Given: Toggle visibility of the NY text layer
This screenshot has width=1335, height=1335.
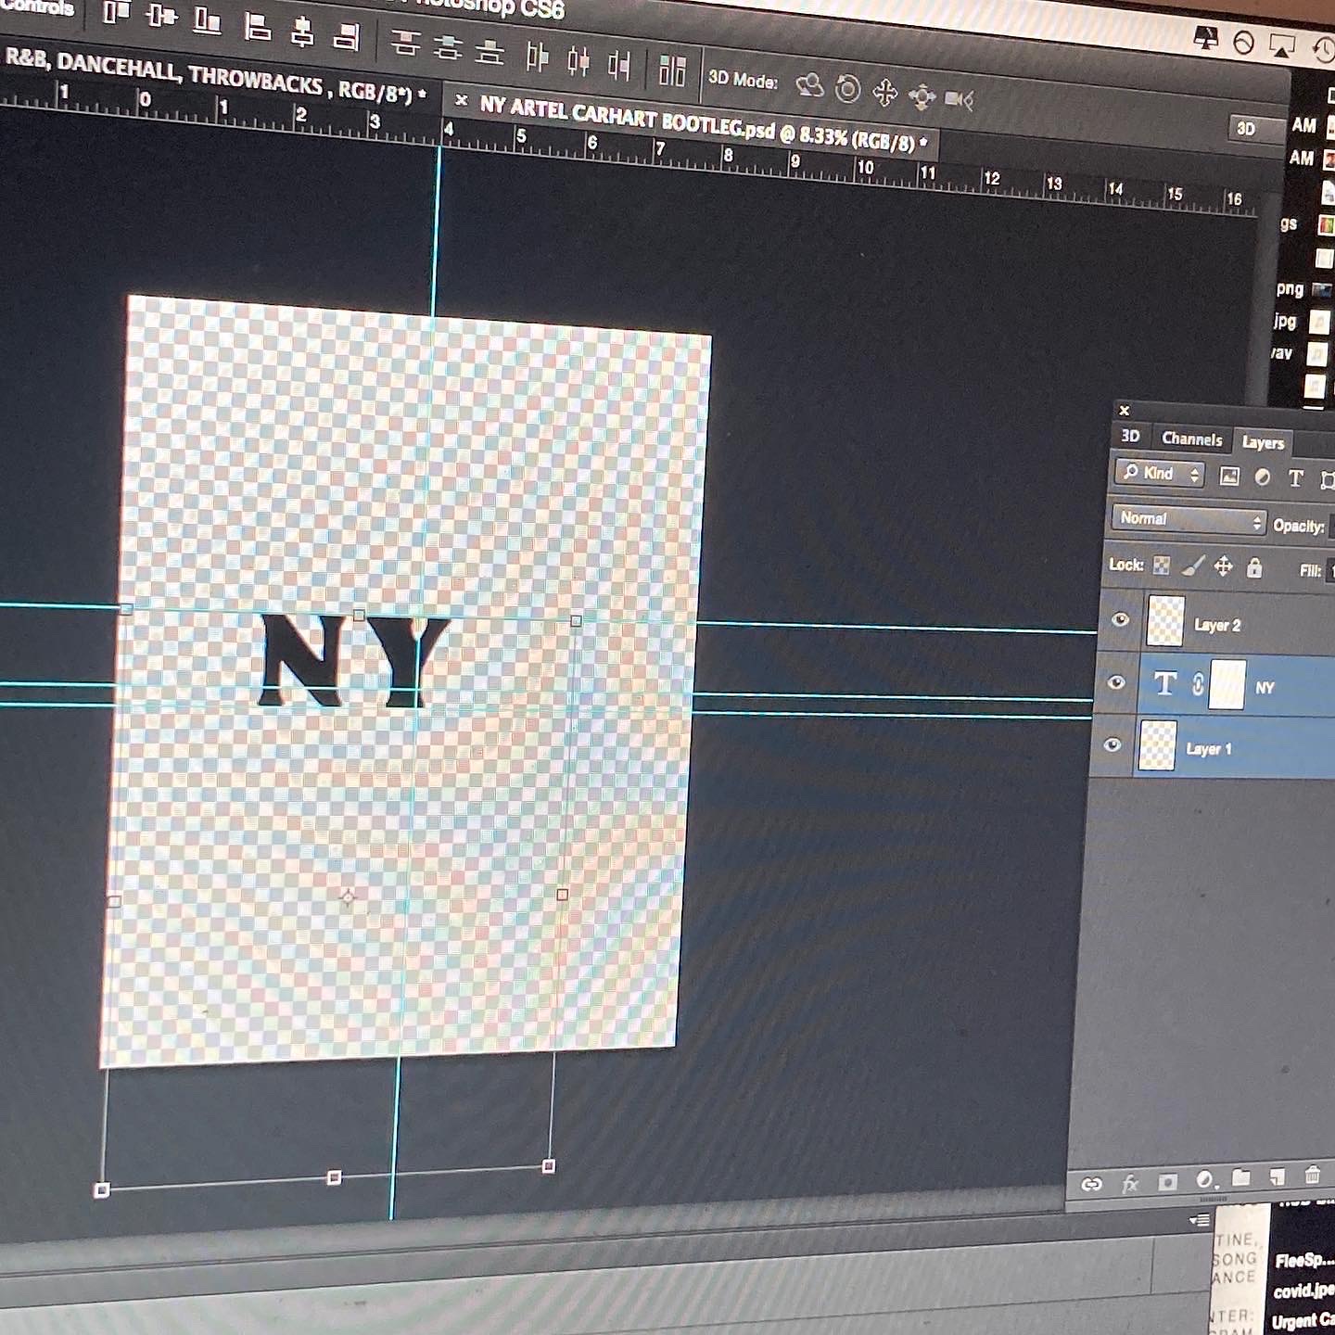Looking at the screenshot, I should click(1116, 682).
